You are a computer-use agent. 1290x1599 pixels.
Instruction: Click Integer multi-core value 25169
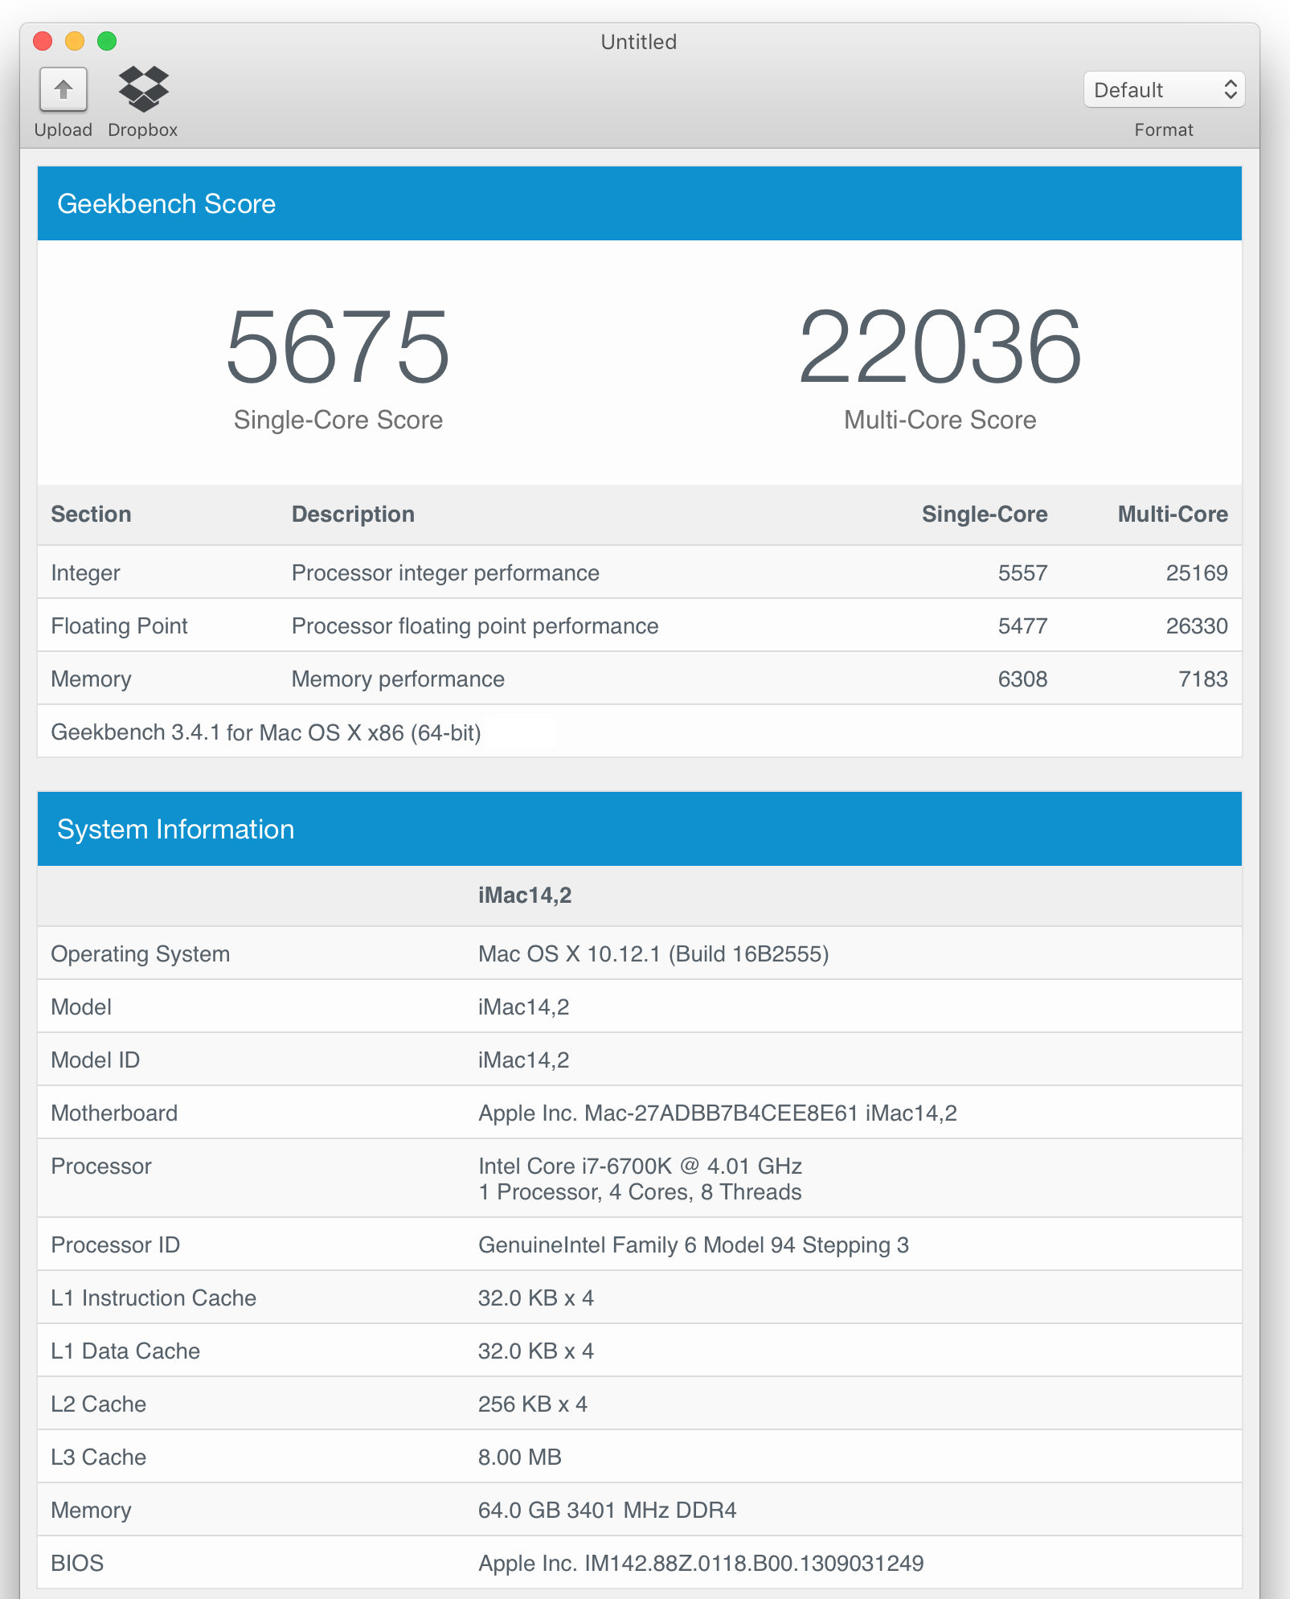pyautogui.click(x=1197, y=573)
